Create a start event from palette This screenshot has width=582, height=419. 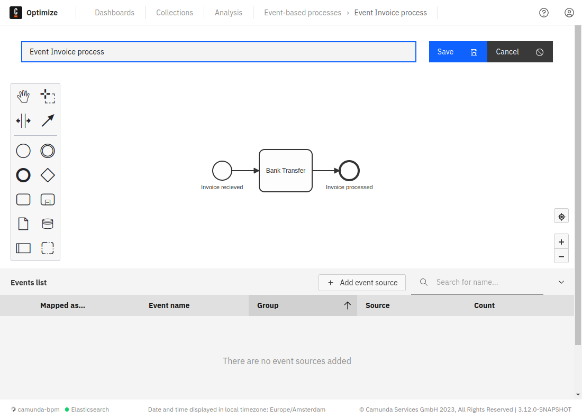point(23,151)
